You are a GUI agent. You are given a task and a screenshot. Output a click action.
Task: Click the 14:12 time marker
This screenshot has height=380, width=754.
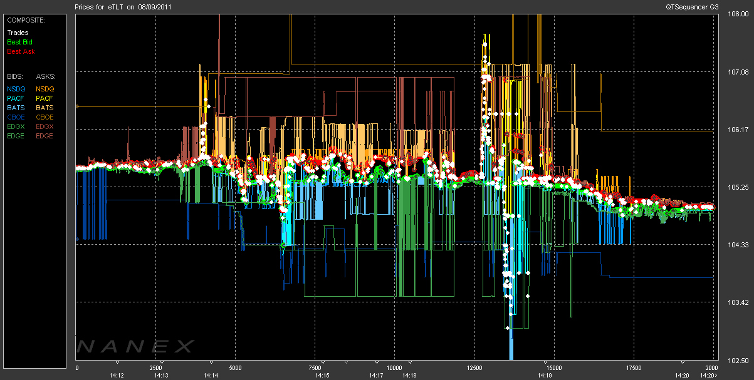(x=117, y=375)
